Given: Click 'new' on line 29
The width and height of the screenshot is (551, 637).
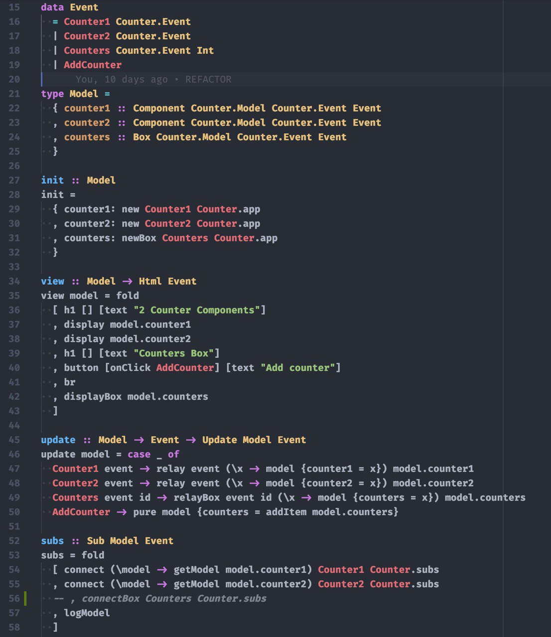Looking at the screenshot, I should tap(131, 210).
